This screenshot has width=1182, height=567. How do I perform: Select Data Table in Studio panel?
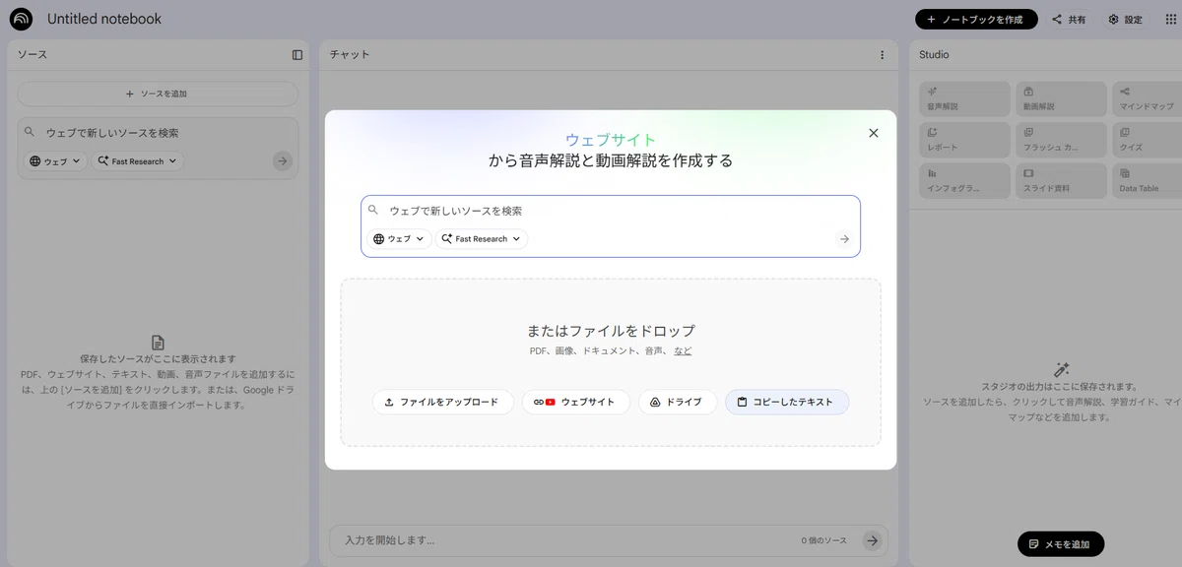pos(1148,181)
